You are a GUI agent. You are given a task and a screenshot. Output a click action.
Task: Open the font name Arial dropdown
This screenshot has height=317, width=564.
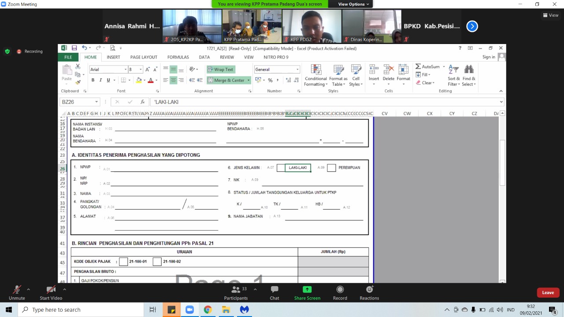[x=125, y=70]
